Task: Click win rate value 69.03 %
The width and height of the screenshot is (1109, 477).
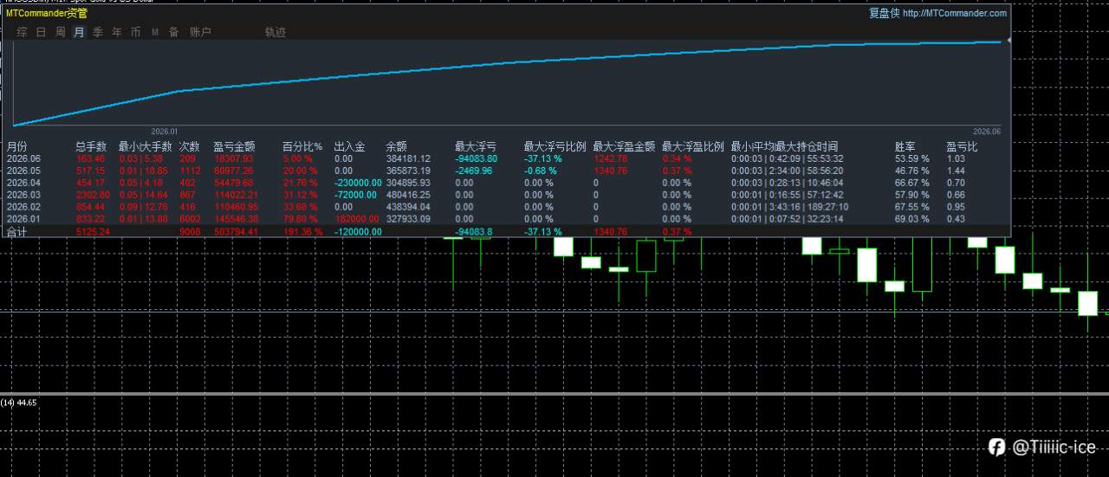Action: [911, 219]
